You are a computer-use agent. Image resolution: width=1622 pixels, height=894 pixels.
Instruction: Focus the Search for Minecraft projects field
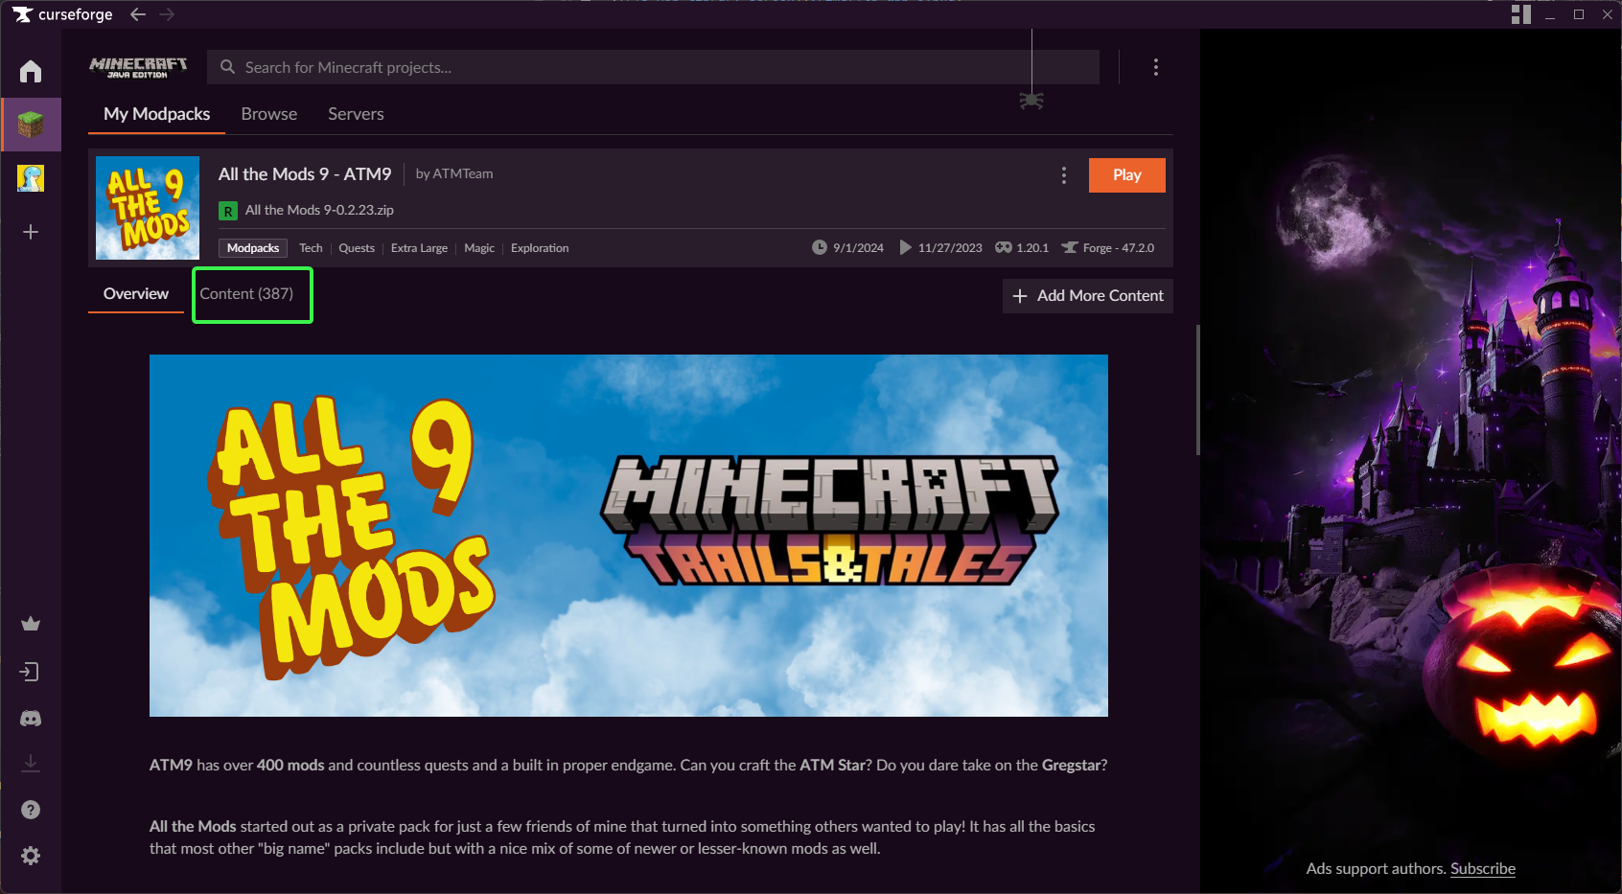click(x=653, y=67)
